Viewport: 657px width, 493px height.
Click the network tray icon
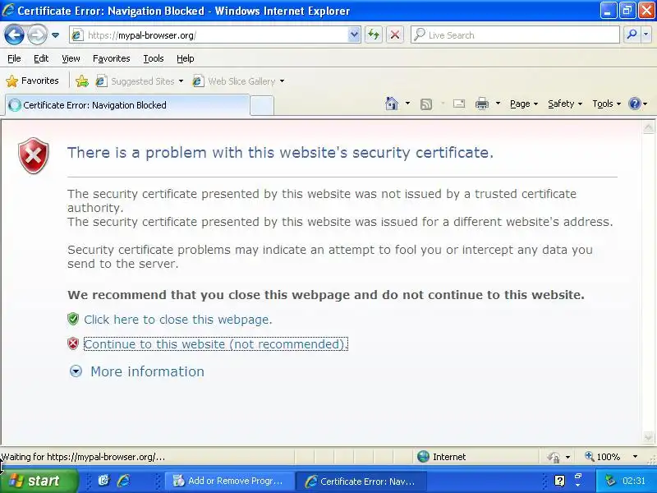click(610, 481)
